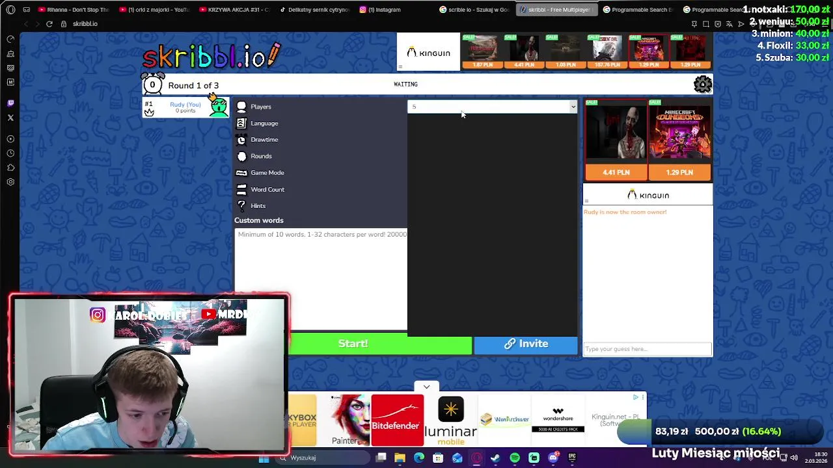Open Twitch panel in Opera sidebar

(x=10, y=103)
